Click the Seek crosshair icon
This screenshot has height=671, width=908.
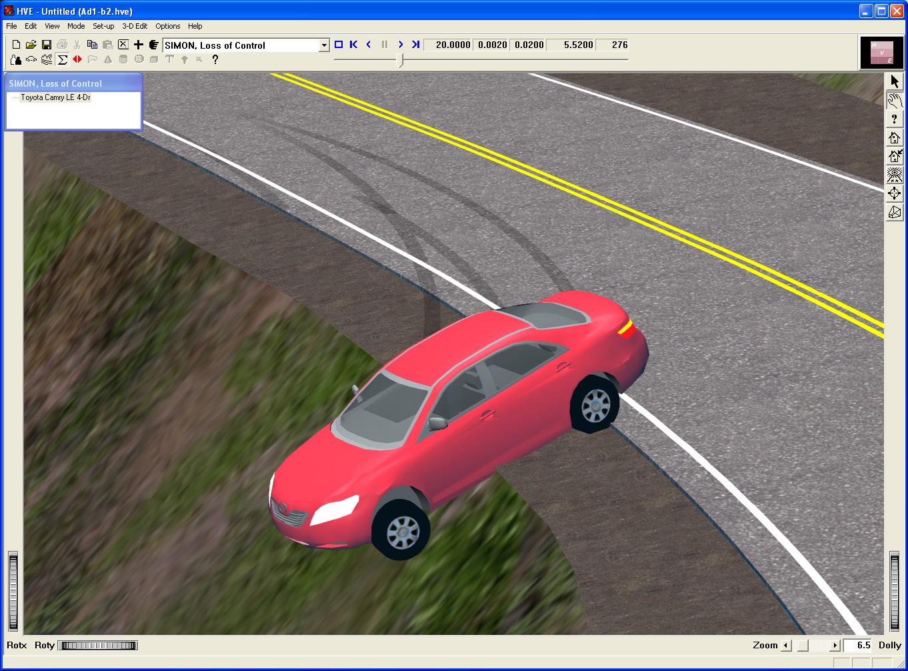pos(895,194)
